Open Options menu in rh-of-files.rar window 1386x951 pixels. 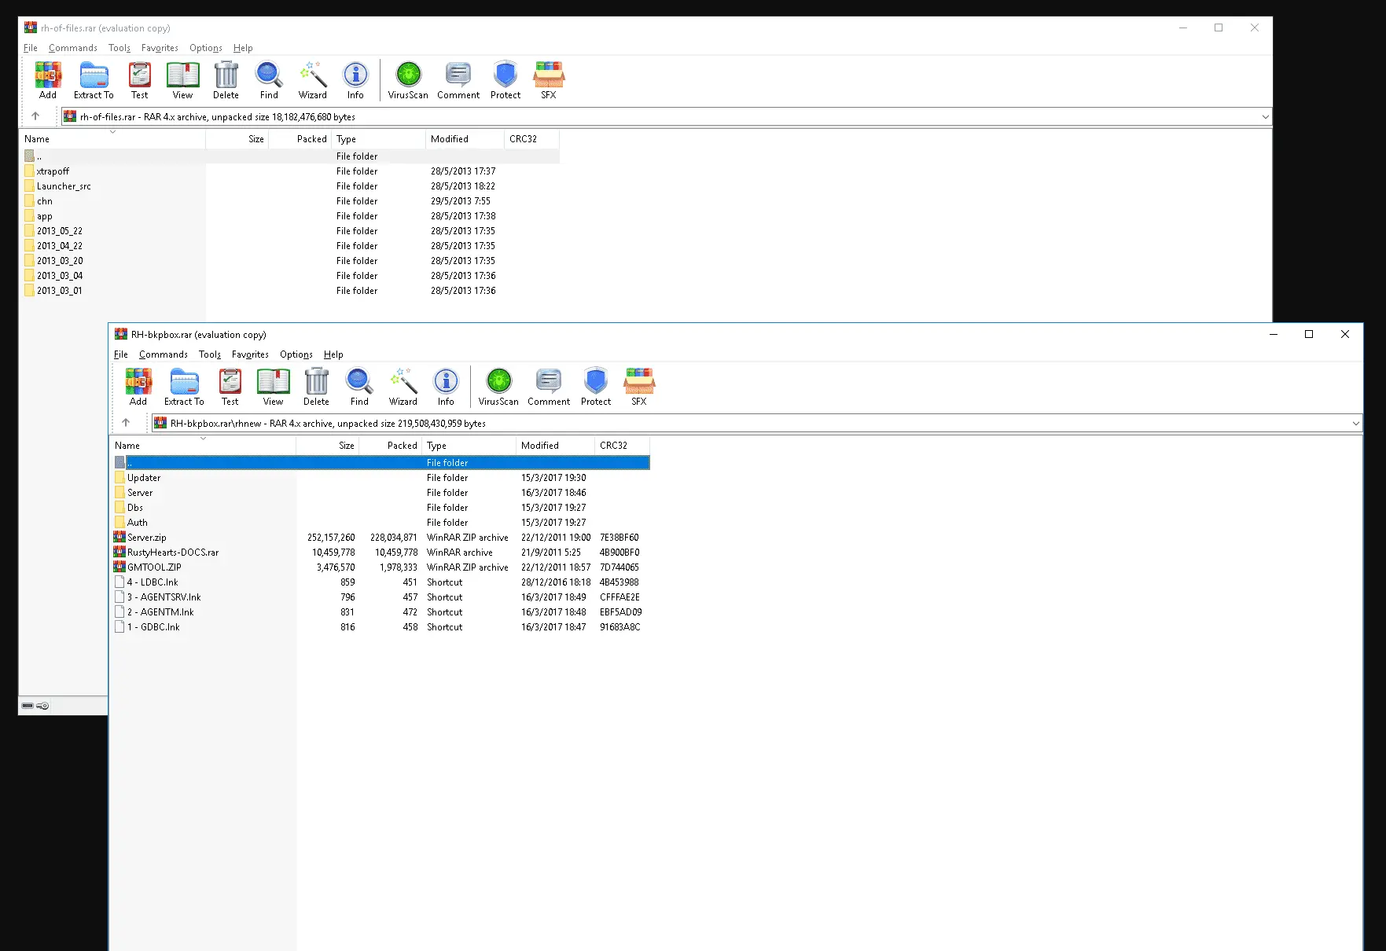point(206,48)
